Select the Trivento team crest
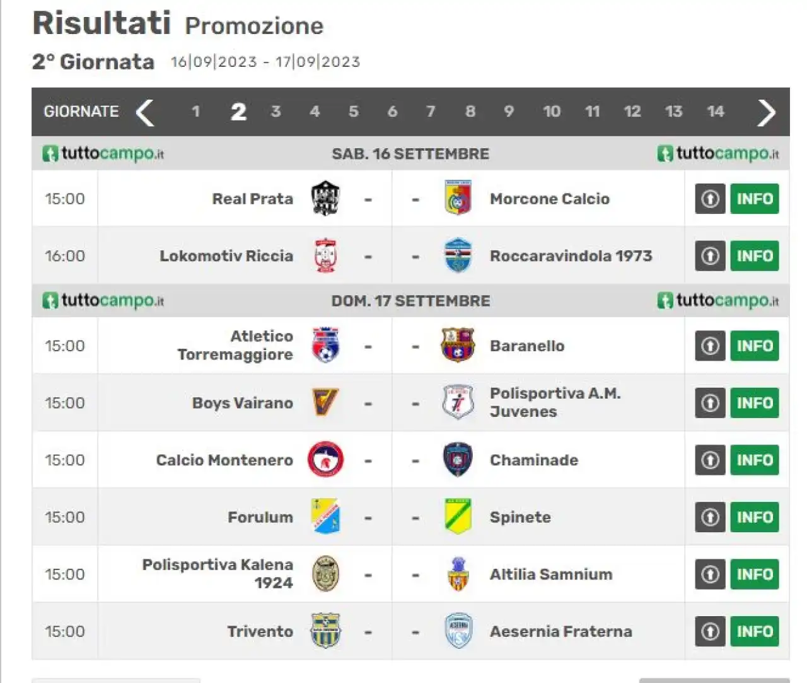The width and height of the screenshot is (807, 683). click(x=326, y=631)
